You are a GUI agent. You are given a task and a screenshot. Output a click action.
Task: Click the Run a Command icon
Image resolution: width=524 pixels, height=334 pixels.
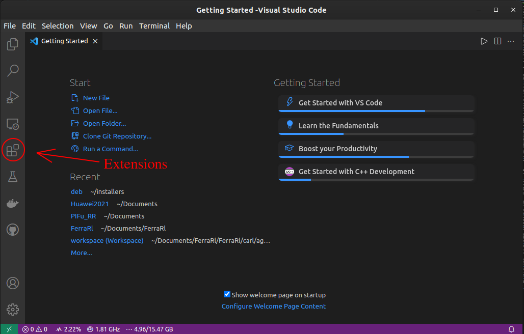75,149
